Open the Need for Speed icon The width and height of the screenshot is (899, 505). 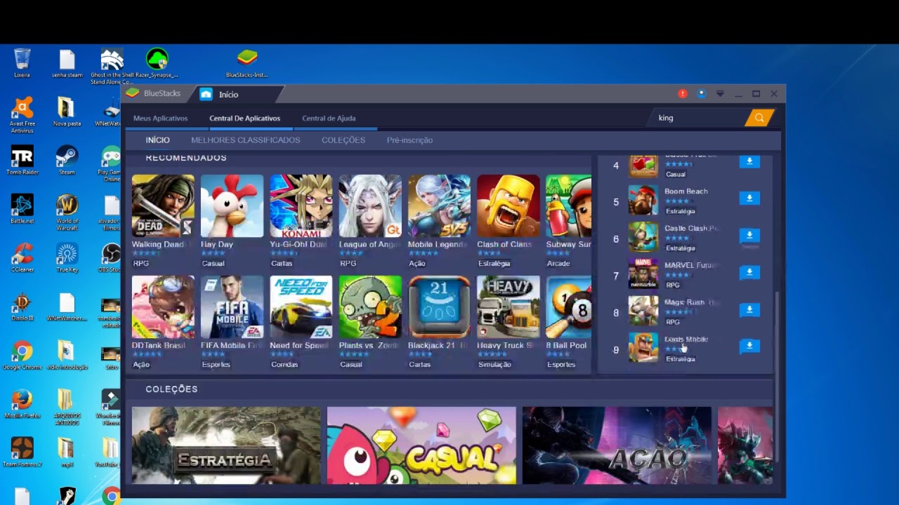pyautogui.click(x=301, y=307)
